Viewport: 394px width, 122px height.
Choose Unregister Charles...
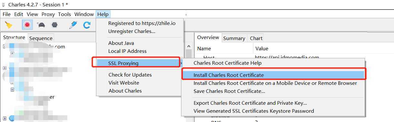click(132, 31)
